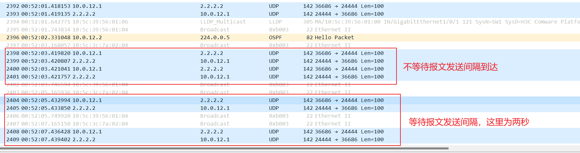Click packet 2405 at 00:52:05.433850
The width and height of the screenshot is (580, 153).
(x=197, y=108)
